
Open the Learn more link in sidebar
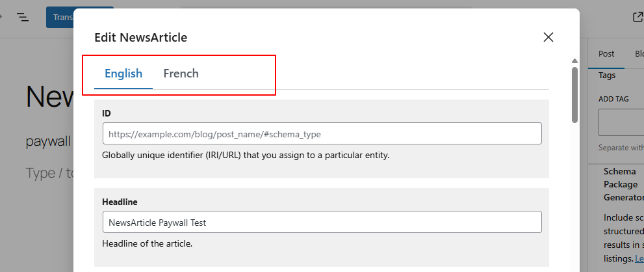pyautogui.click(x=639, y=259)
